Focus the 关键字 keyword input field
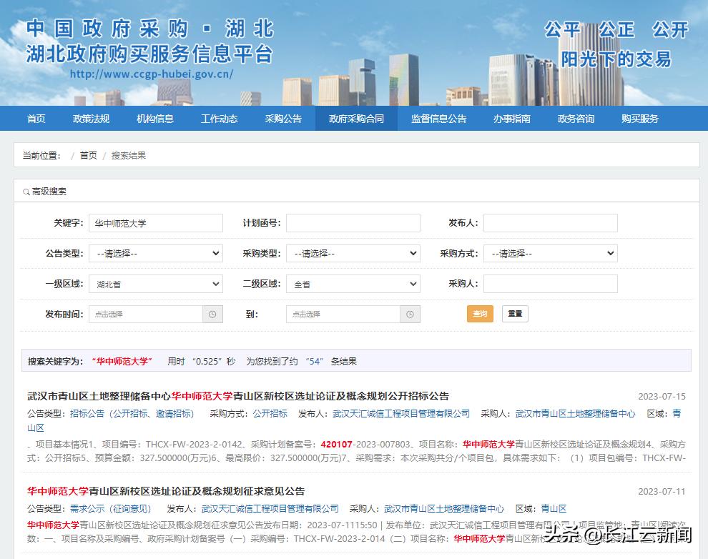 [156, 223]
